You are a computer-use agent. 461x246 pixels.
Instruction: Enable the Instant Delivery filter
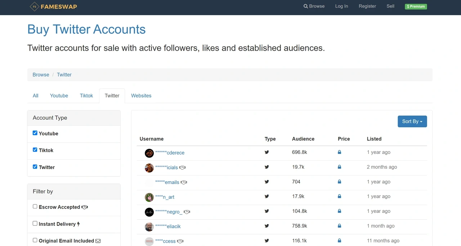[35, 223]
